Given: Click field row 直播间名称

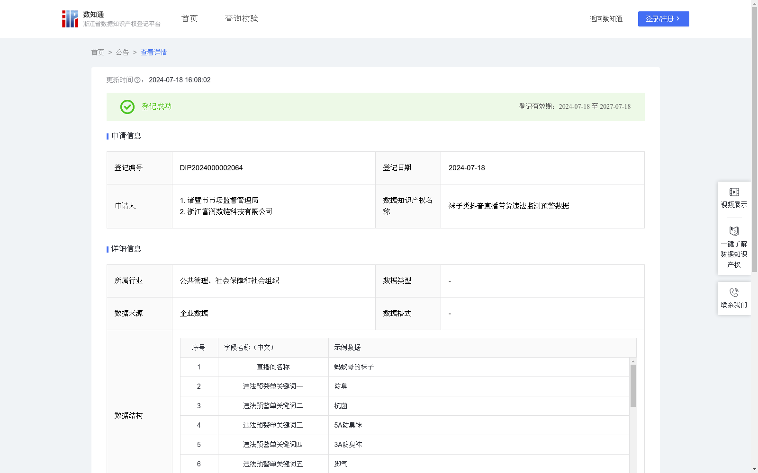Looking at the screenshot, I should pyautogui.click(x=273, y=367).
